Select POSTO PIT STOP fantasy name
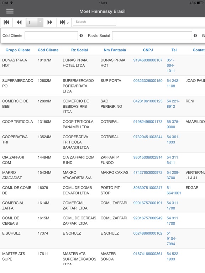This screenshot has height=273, width=205. point(110,190)
